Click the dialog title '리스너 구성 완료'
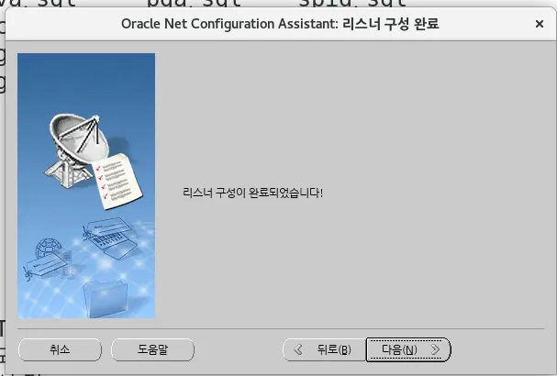The height and width of the screenshot is (376, 557). pyautogui.click(x=391, y=24)
